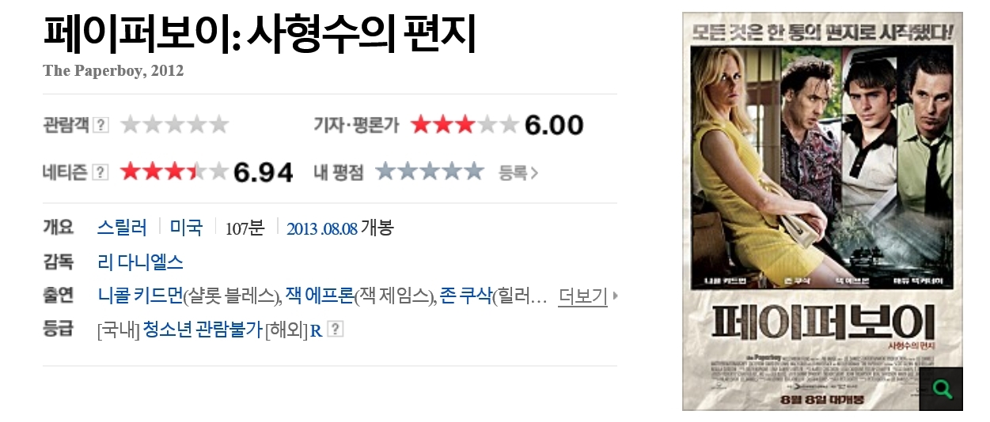Image resolution: width=990 pixels, height=422 pixels.
Task: Click the arrow next to 더보기
Action: point(616,296)
